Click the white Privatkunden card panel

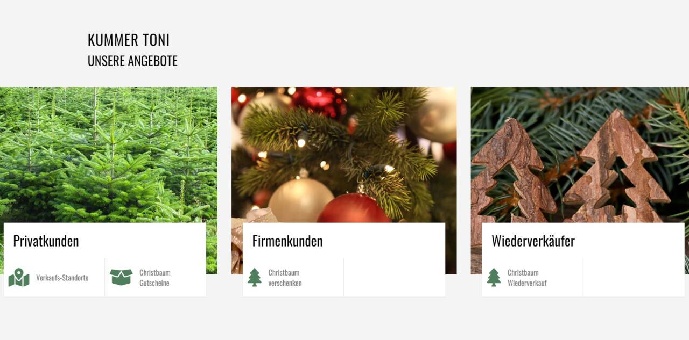click(x=105, y=259)
